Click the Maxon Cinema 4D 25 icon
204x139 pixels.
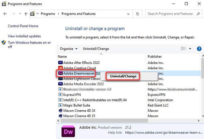[x=60, y=116]
